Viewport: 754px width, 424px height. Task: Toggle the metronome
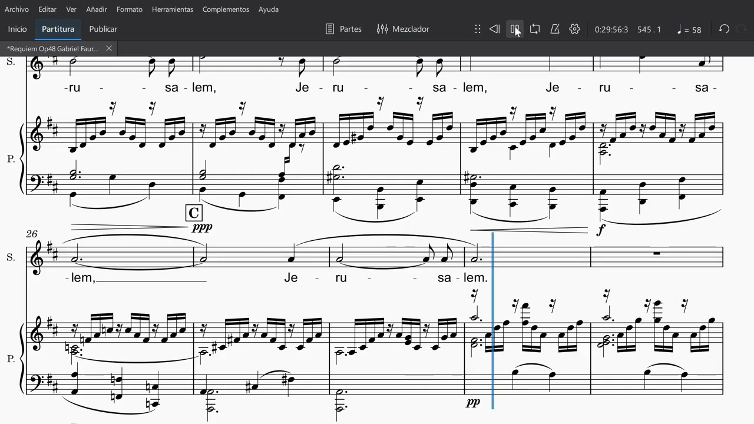point(555,29)
